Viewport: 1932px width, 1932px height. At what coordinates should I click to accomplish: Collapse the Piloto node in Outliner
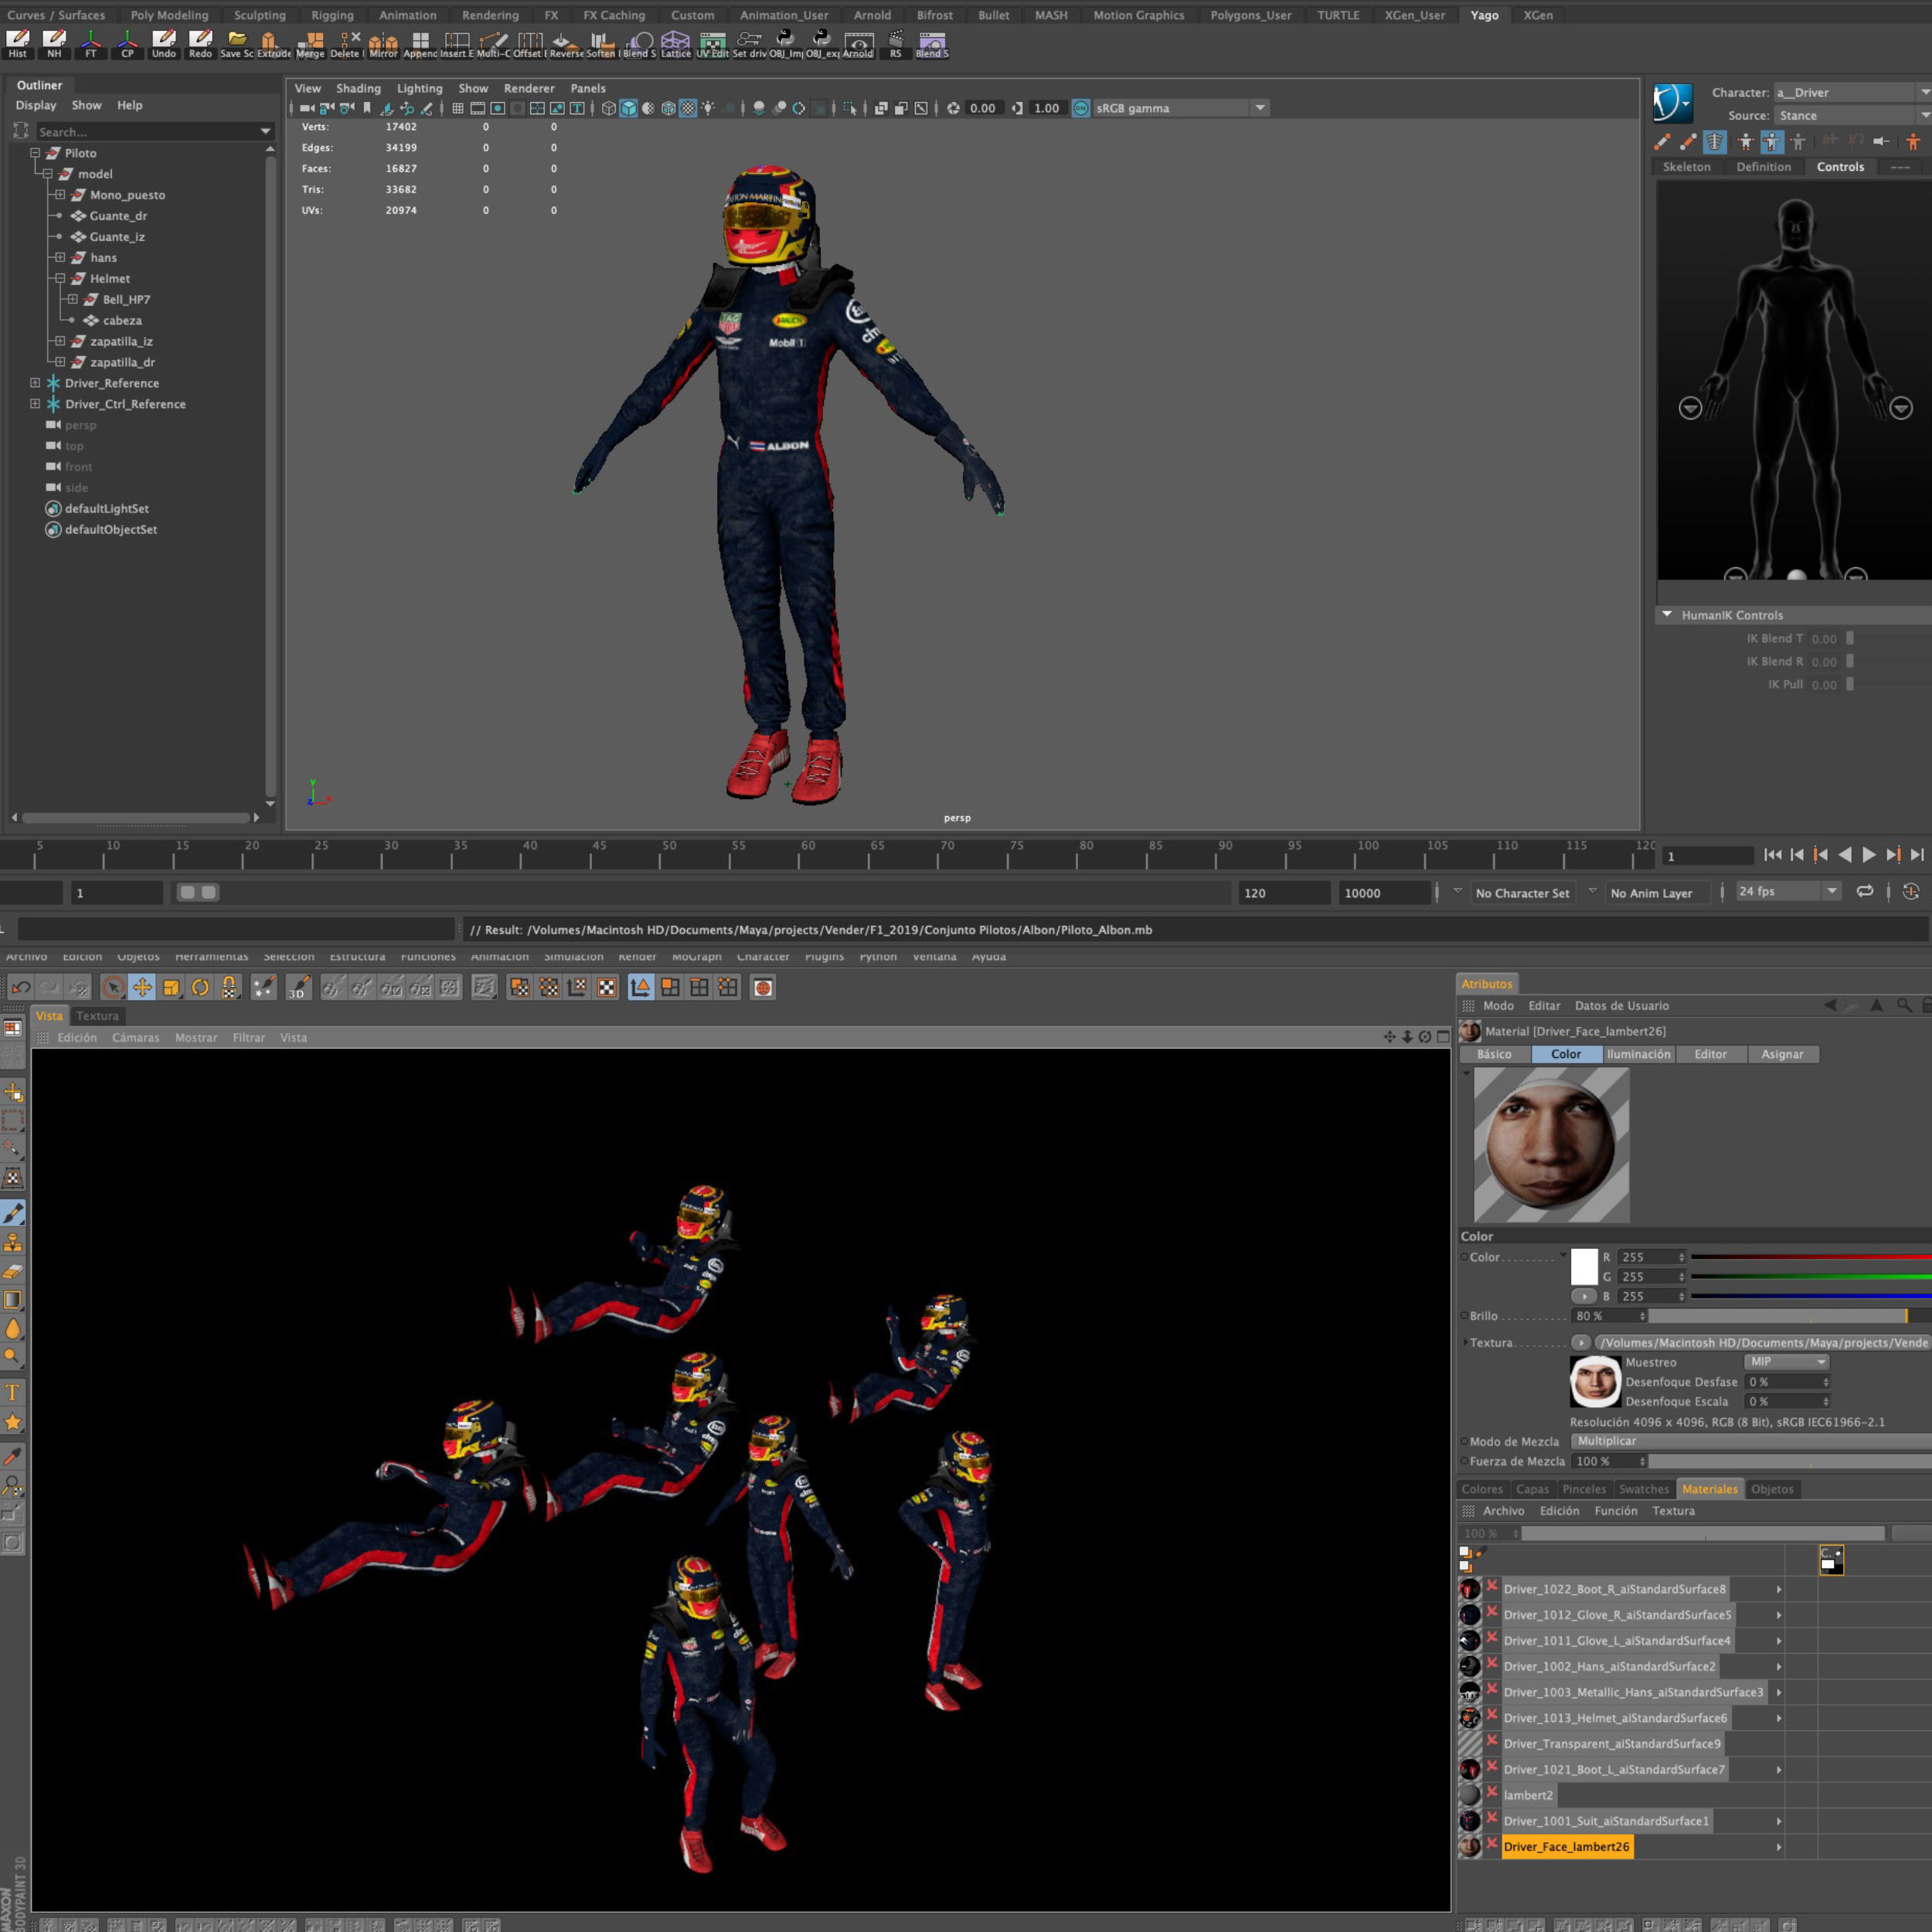(35, 153)
